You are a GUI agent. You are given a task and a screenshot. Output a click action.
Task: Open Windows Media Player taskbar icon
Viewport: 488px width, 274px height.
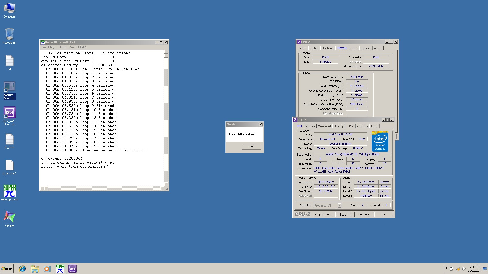click(47, 269)
